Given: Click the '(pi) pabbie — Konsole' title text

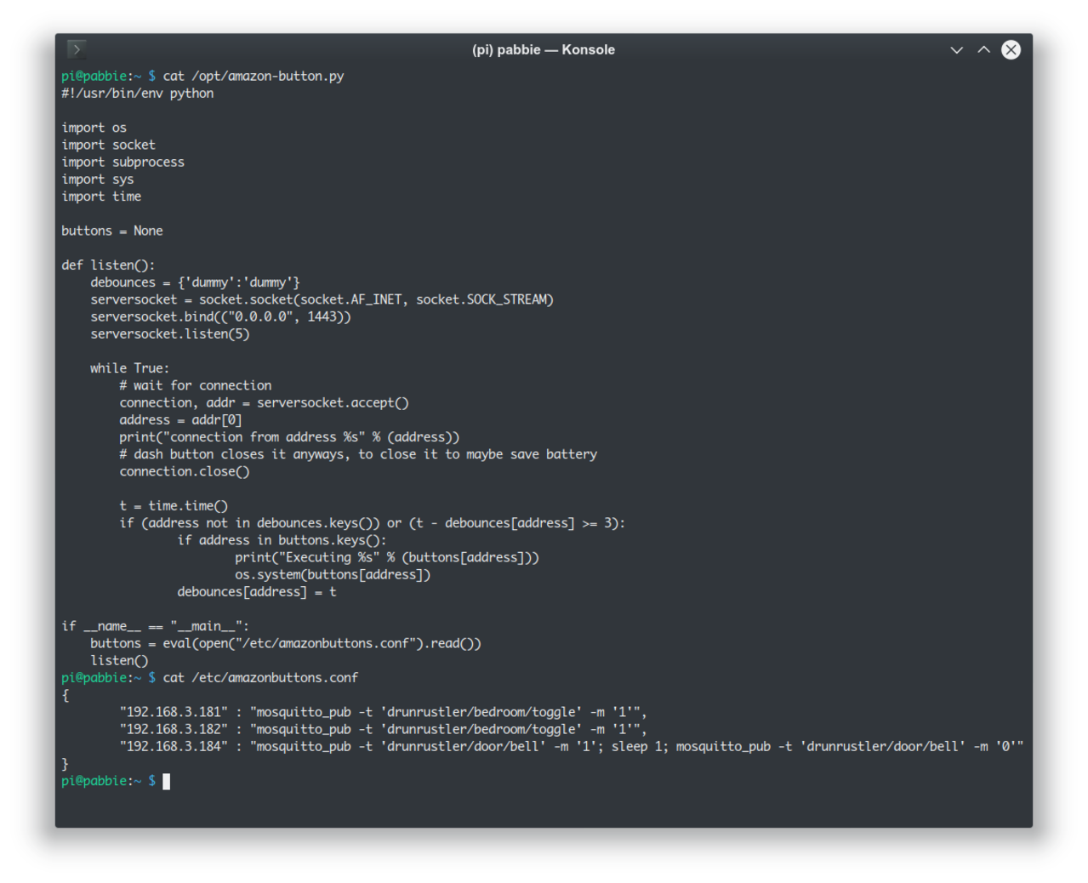Looking at the screenshot, I should pos(544,50).
